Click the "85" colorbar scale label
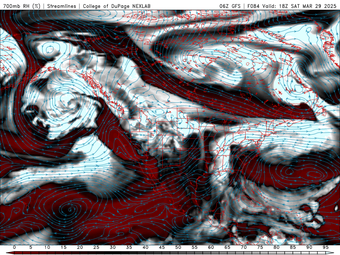This screenshot has width=340, height=255. pos(293,247)
